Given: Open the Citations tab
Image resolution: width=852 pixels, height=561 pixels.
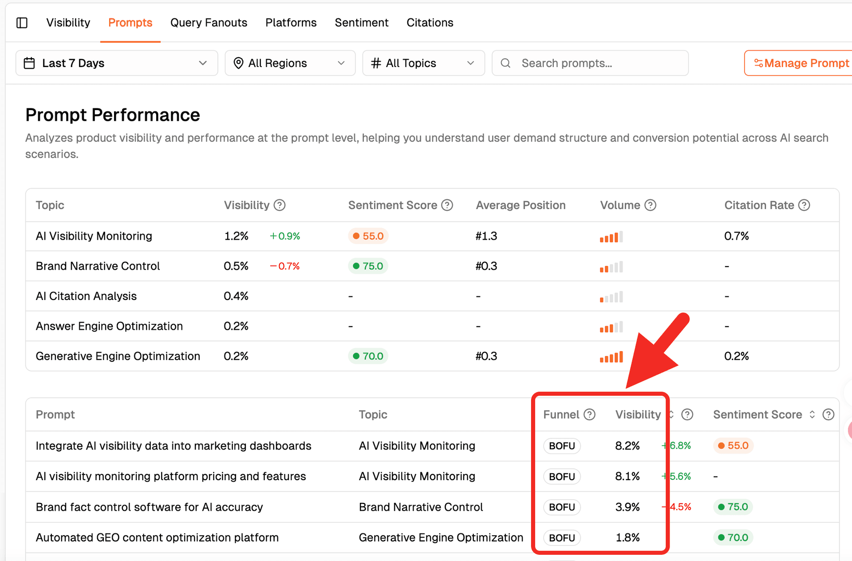Looking at the screenshot, I should click(x=430, y=23).
